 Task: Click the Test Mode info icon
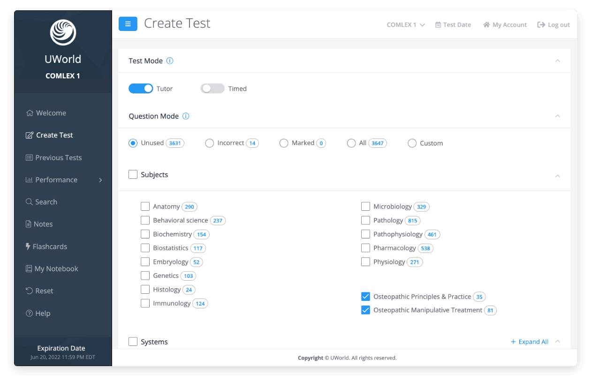click(x=170, y=61)
